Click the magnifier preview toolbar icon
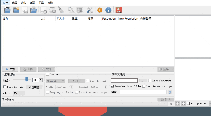This screenshot has height=116, width=211. click(71, 10)
